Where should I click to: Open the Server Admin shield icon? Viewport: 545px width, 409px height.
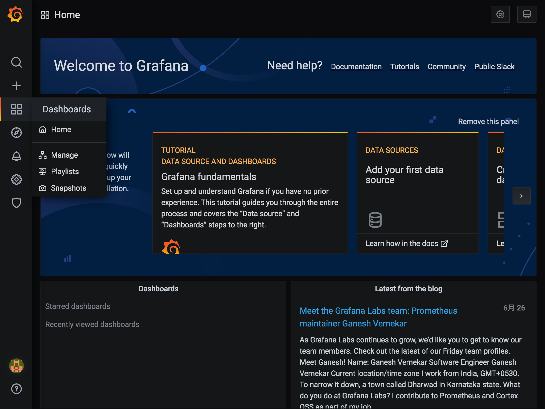(x=16, y=203)
